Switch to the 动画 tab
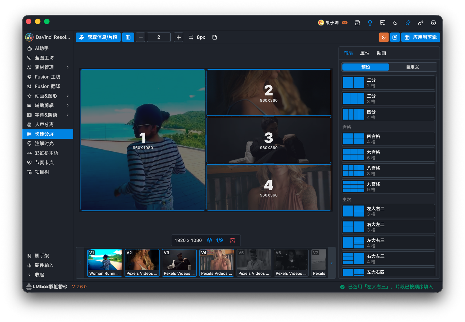The width and height of the screenshot is (465, 322). [x=381, y=53]
